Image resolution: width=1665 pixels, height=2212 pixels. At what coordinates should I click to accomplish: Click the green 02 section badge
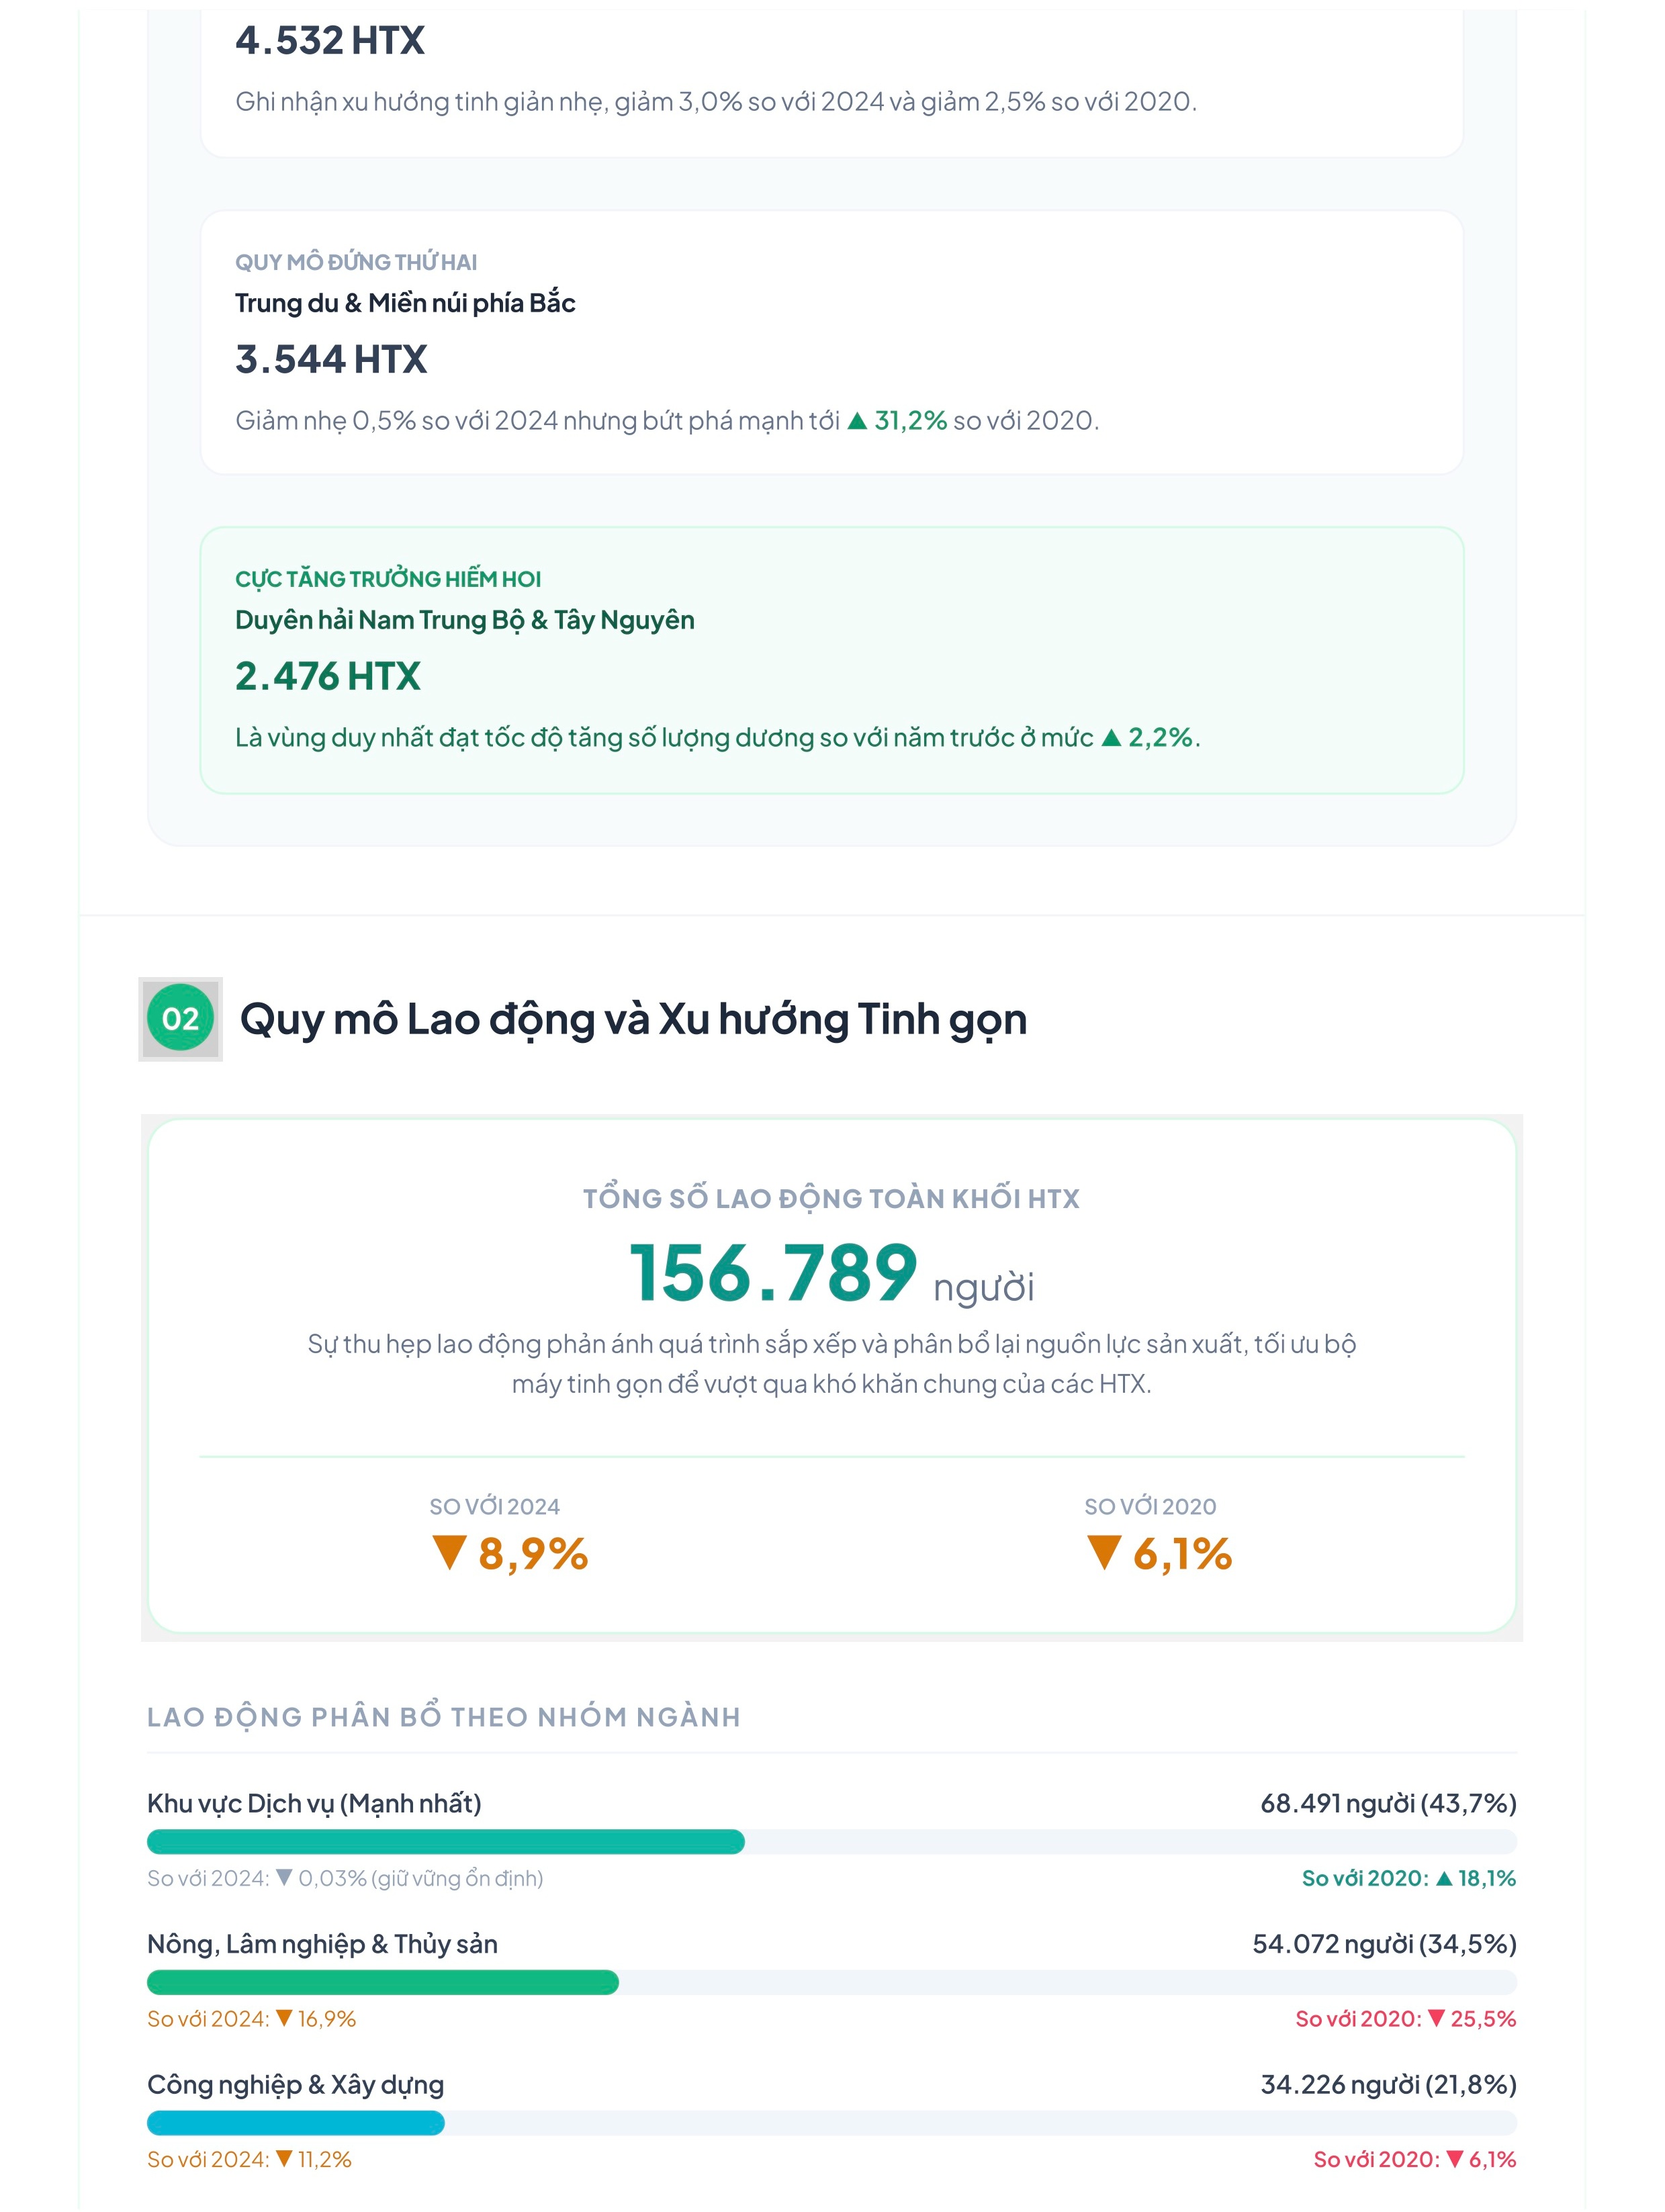pos(180,1018)
